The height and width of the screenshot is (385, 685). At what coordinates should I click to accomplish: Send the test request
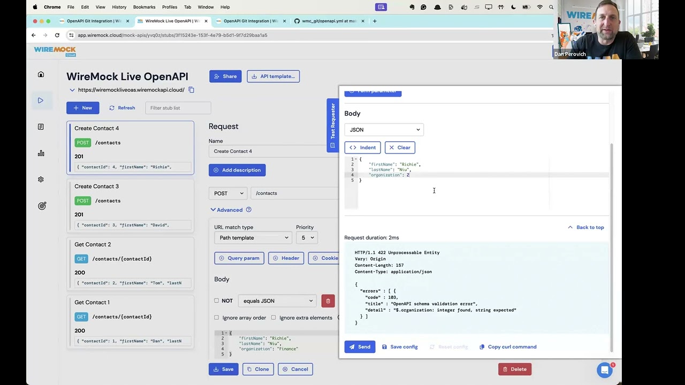360,347
